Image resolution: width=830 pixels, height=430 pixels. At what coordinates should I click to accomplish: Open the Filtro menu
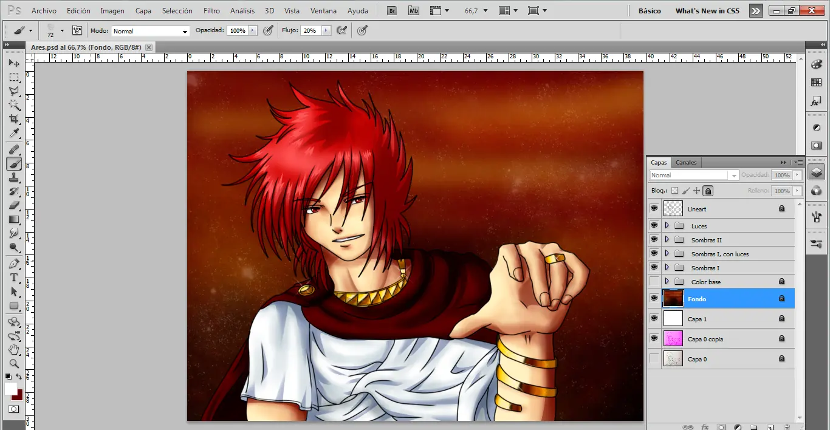tap(212, 11)
